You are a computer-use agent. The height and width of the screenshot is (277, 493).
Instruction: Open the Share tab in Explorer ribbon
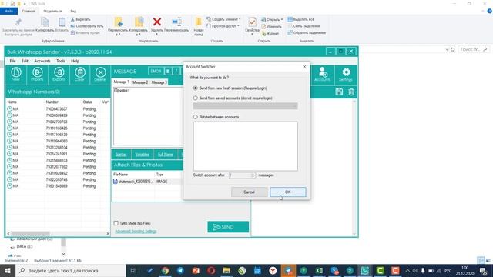tap(52, 11)
